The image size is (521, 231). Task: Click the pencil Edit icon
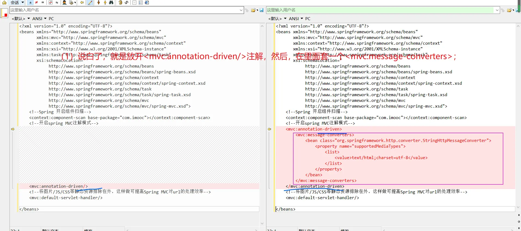tap(90, 2)
